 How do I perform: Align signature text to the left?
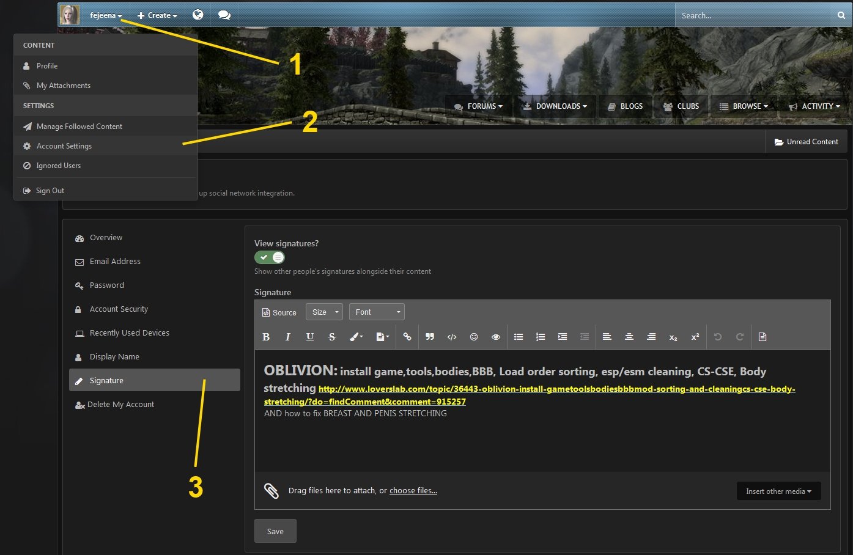(607, 337)
